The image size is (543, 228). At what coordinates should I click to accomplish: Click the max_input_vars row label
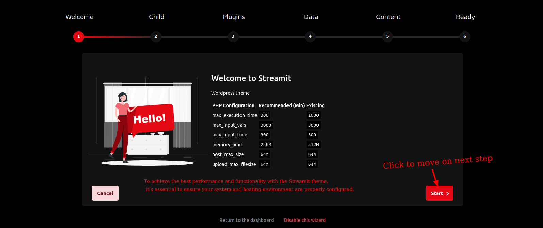coord(229,125)
